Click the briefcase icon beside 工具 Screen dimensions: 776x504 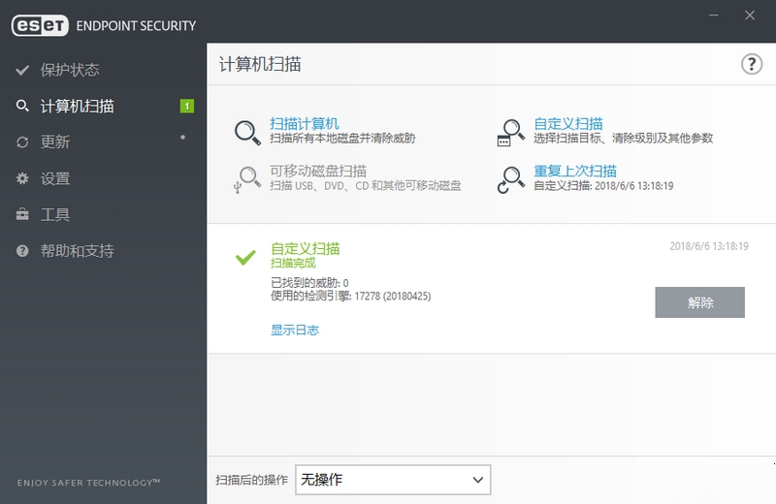pyautogui.click(x=22, y=214)
